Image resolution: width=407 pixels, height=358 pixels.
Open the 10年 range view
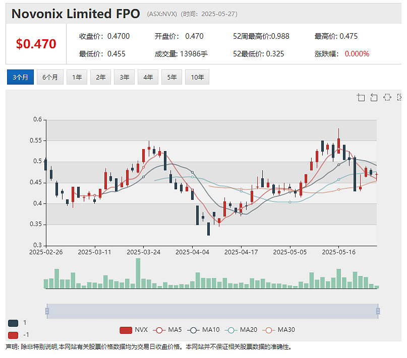(x=197, y=77)
